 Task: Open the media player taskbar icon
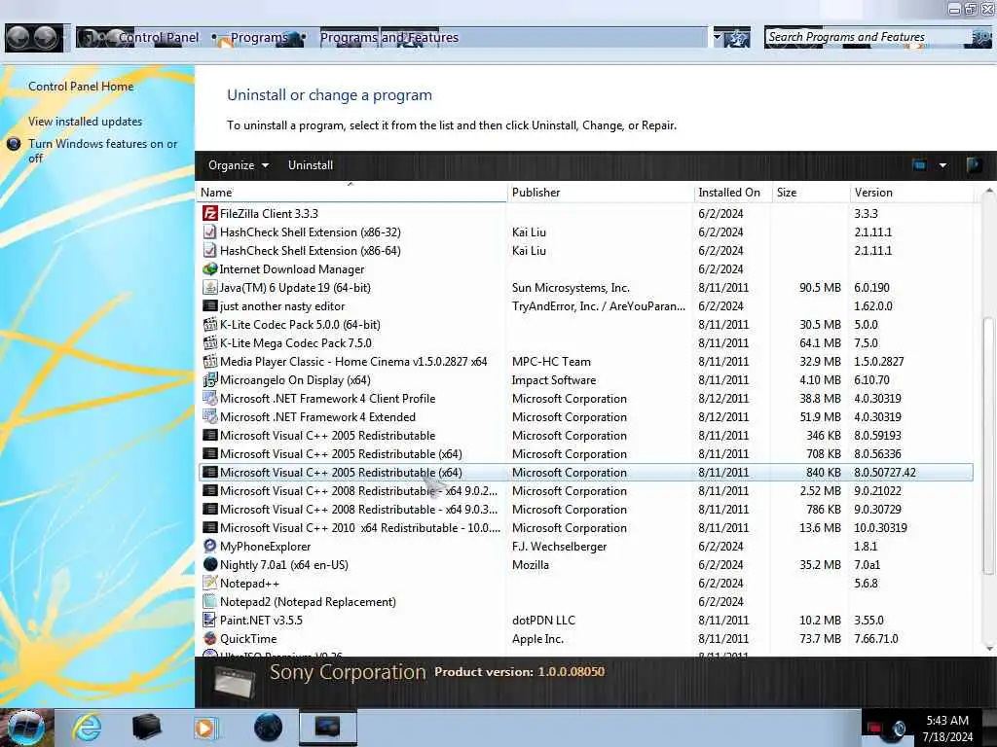coord(205,728)
